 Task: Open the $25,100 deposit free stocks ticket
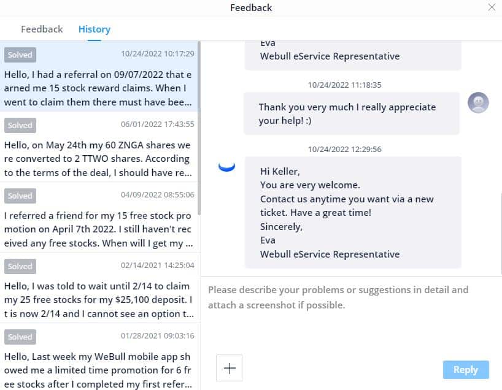coord(98,300)
